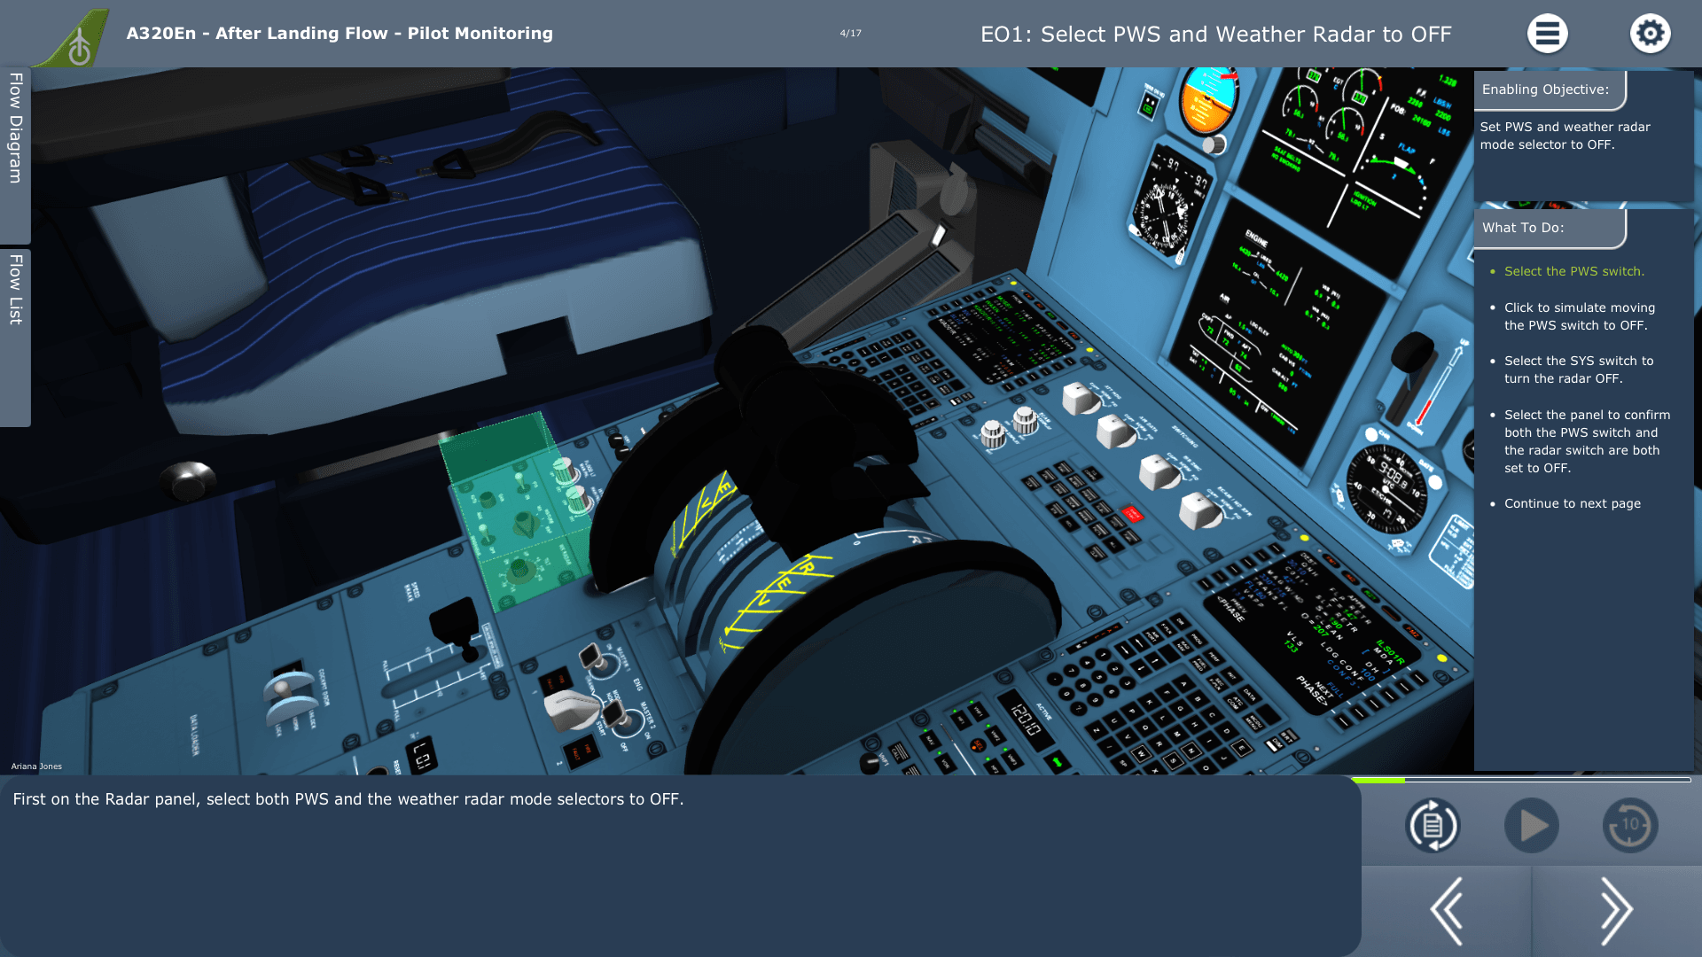Go to the next page arrow
This screenshot has height=957, width=1702.
(1615, 910)
